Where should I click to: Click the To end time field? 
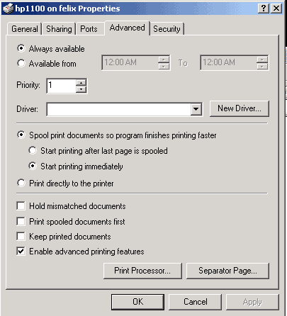coord(228,62)
